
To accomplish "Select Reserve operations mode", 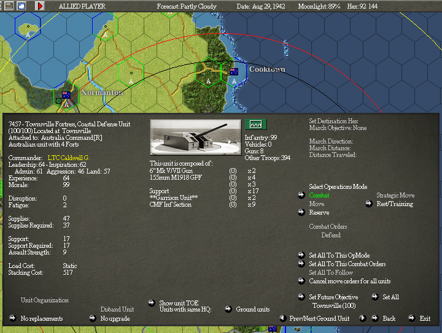I will 319,213.
